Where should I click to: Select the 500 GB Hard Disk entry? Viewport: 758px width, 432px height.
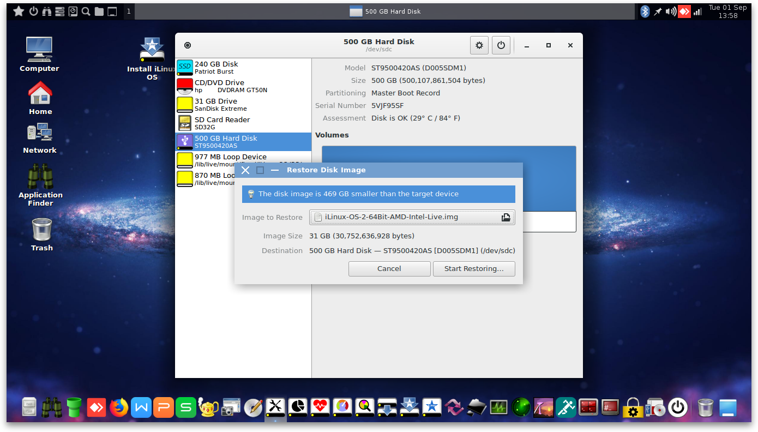tap(243, 142)
